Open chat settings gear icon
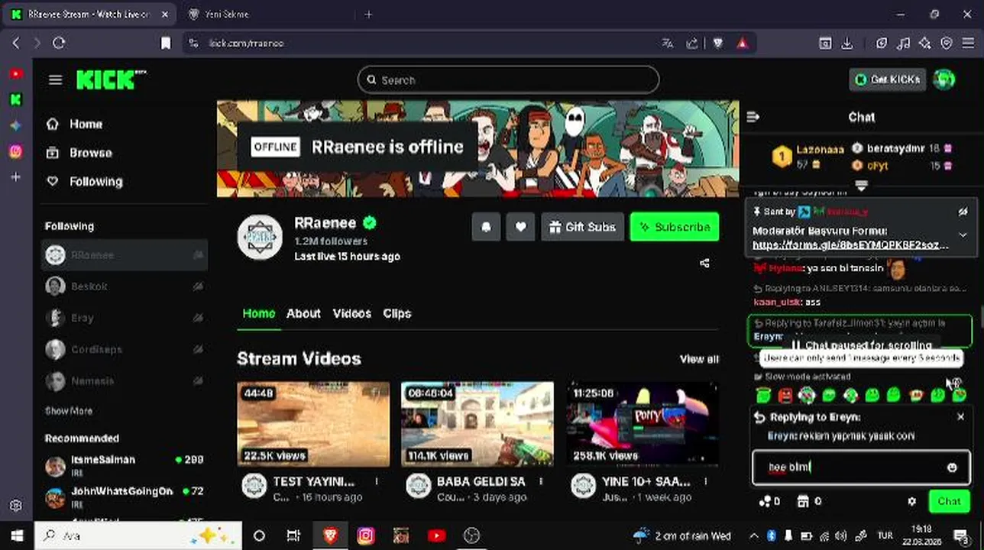 click(x=911, y=502)
